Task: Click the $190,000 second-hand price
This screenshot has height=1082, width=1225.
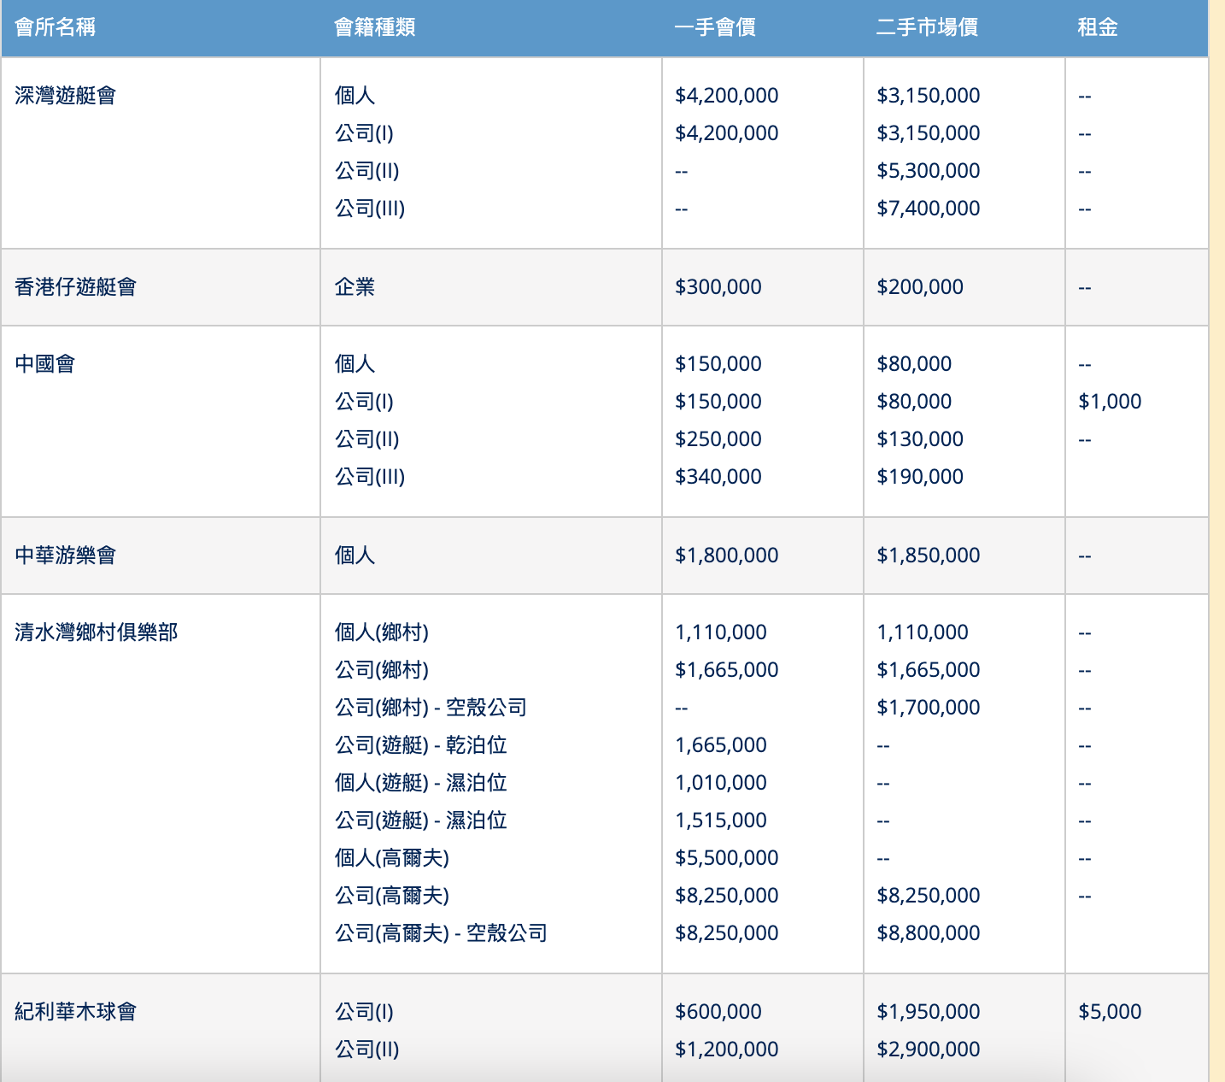Action: pos(919,477)
